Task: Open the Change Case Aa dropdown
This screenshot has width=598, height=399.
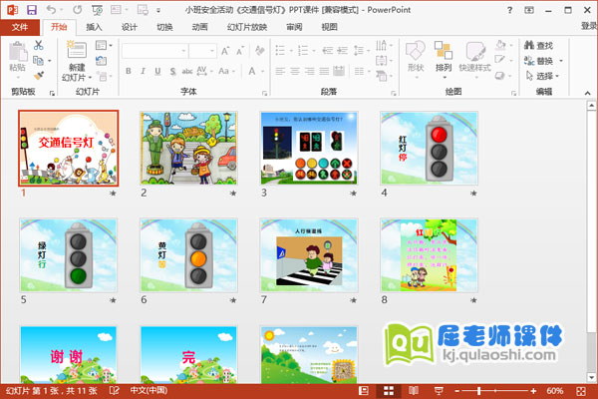Action: [226, 71]
